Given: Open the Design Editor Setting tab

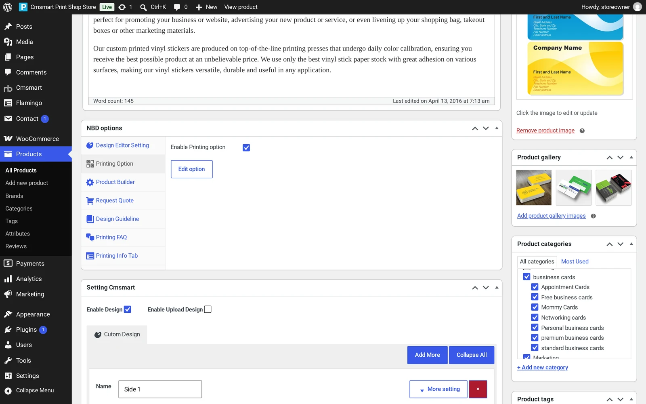Looking at the screenshot, I should 122,145.
